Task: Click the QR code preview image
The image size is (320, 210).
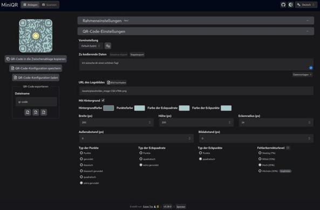Action: 36,36
